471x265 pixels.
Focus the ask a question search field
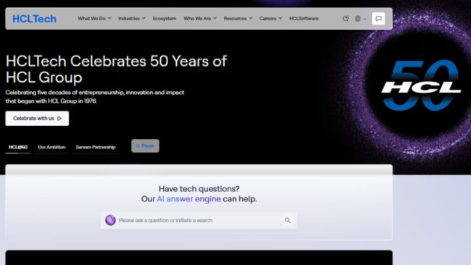(x=199, y=221)
